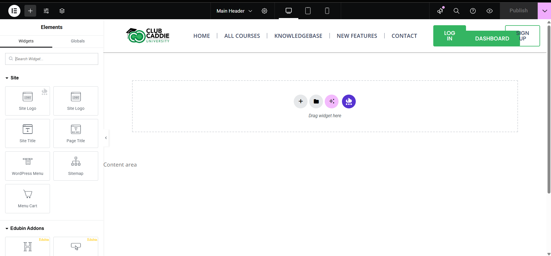This screenshot has height=256, width=551.
Task: Switch to the Globals tab
Action: click(x=78, y=41)
